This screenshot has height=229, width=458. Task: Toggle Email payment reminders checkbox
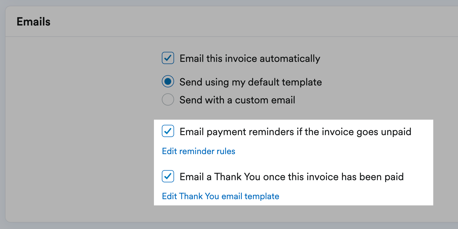tap(168, 131)
